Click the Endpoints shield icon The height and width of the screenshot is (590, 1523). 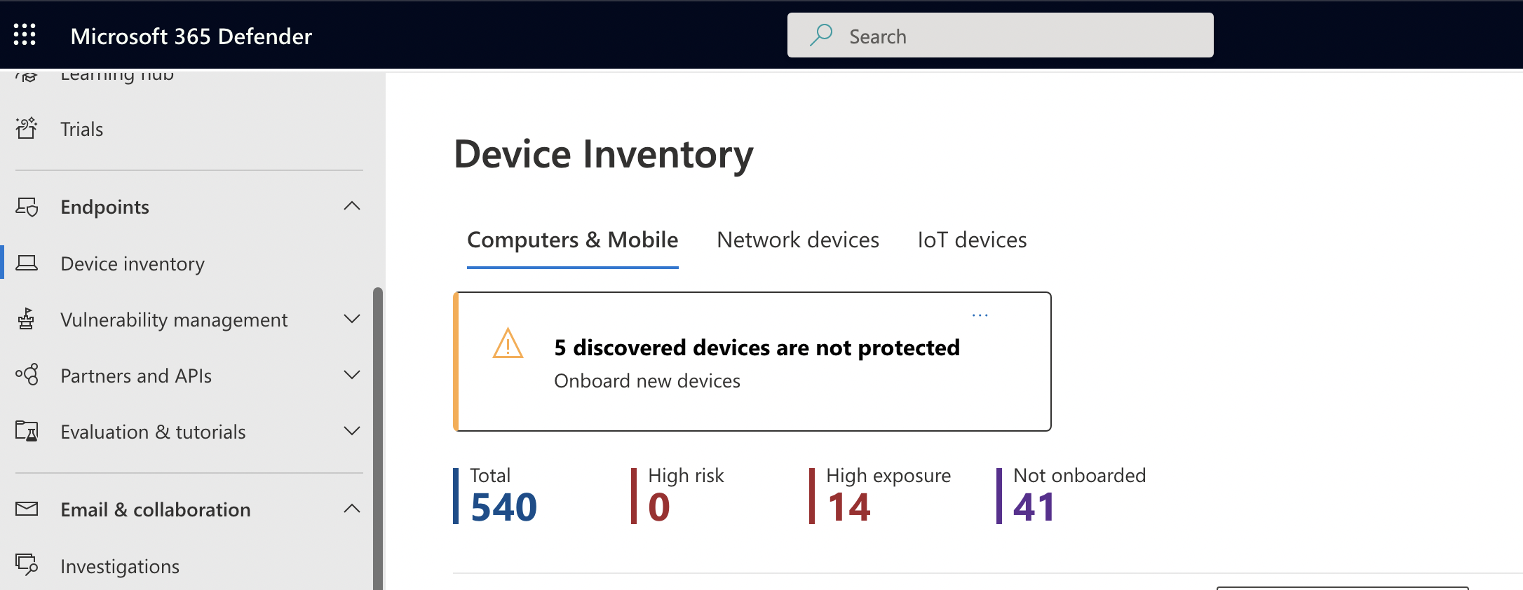coord(27,207)
